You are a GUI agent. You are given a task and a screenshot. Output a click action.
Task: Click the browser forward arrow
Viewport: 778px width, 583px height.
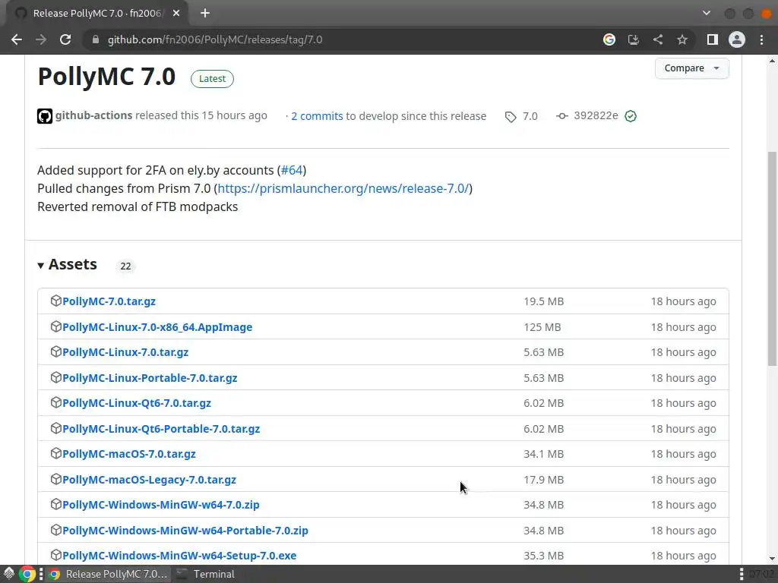point(41,39)
